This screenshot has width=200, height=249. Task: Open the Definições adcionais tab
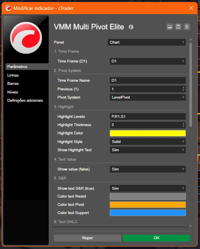(x=25, y=100)
